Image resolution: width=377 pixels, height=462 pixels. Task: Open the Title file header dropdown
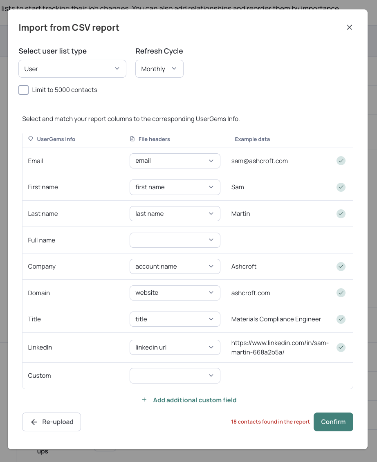pyautogui.click(x=175, y=319)
